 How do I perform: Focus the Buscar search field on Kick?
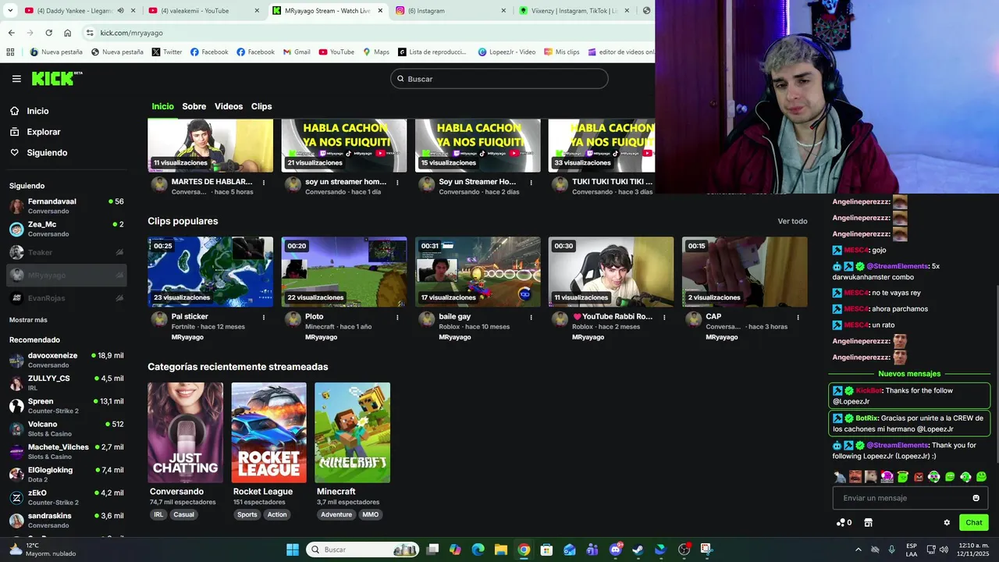(499, 79)
